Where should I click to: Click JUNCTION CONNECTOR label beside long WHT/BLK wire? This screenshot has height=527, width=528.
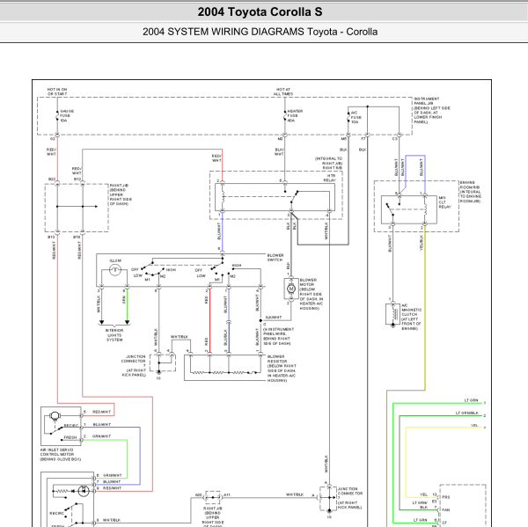350,498
